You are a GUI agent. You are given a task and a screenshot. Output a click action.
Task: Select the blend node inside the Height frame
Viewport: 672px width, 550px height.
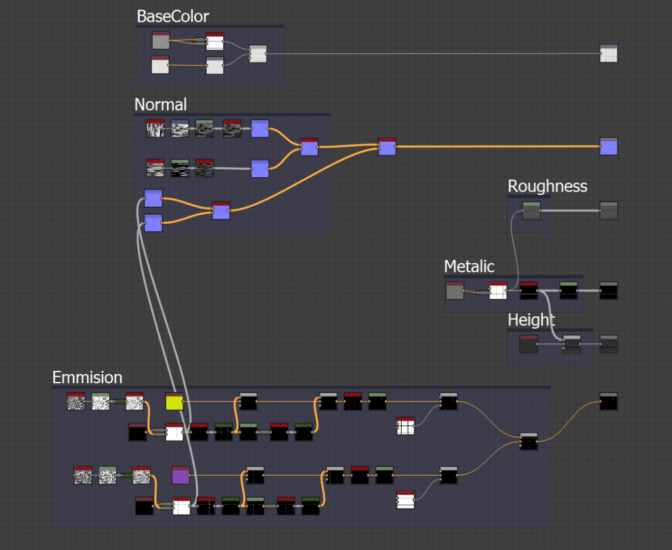click(572, 344)
